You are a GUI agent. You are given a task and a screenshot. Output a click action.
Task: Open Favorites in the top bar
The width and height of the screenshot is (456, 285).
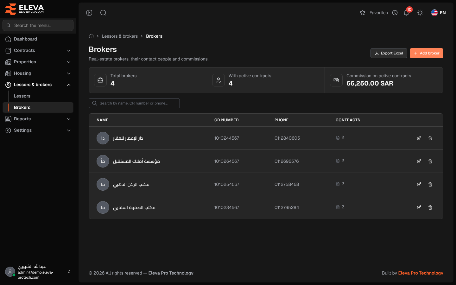374,13
